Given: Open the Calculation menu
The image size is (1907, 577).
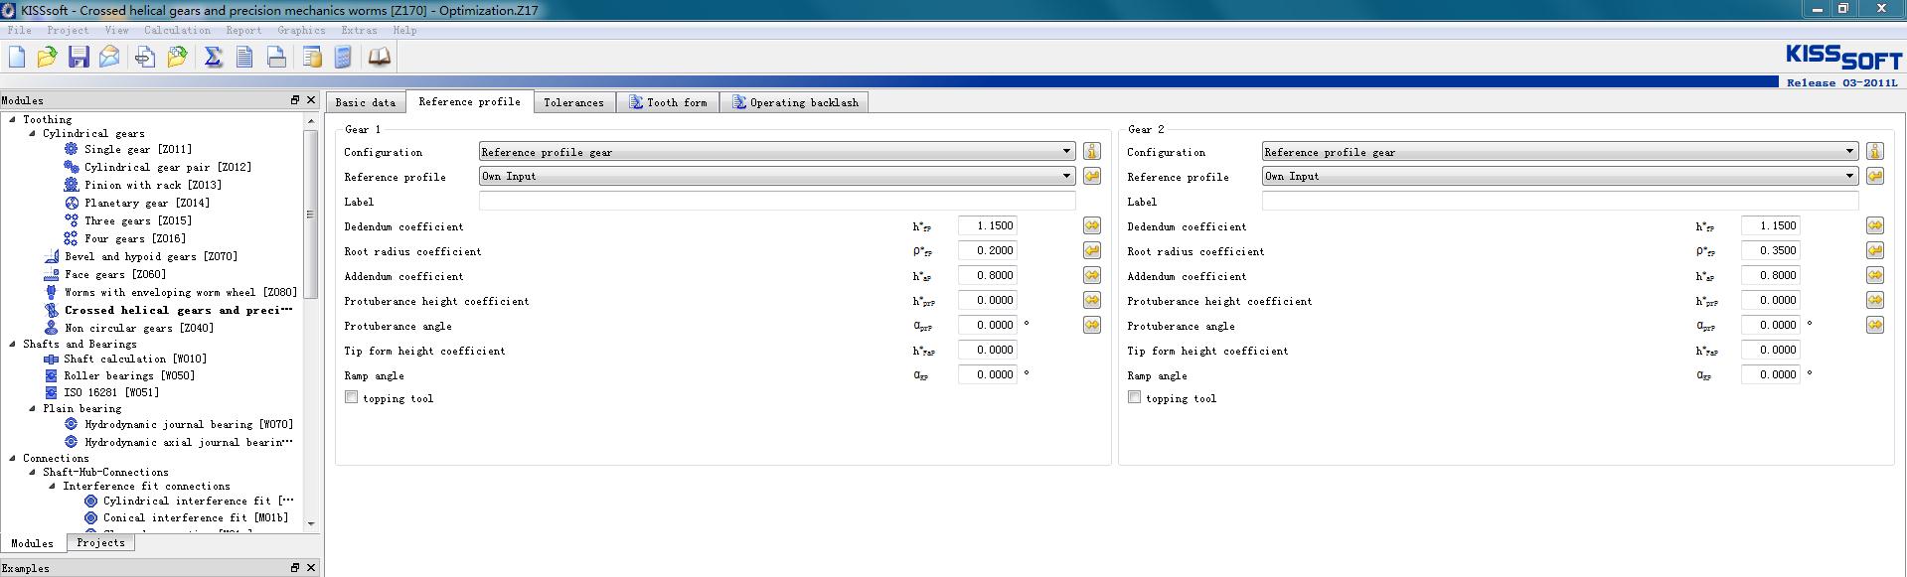Looking at the screenshot, I should (x=177, y=30).
